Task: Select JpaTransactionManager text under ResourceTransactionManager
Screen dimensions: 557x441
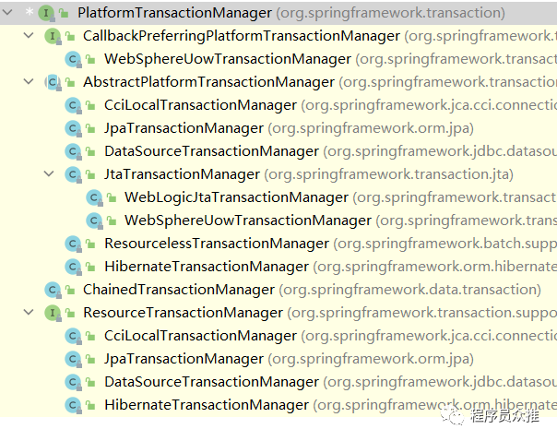Action: pyautogui.click(x=184, y=359)
